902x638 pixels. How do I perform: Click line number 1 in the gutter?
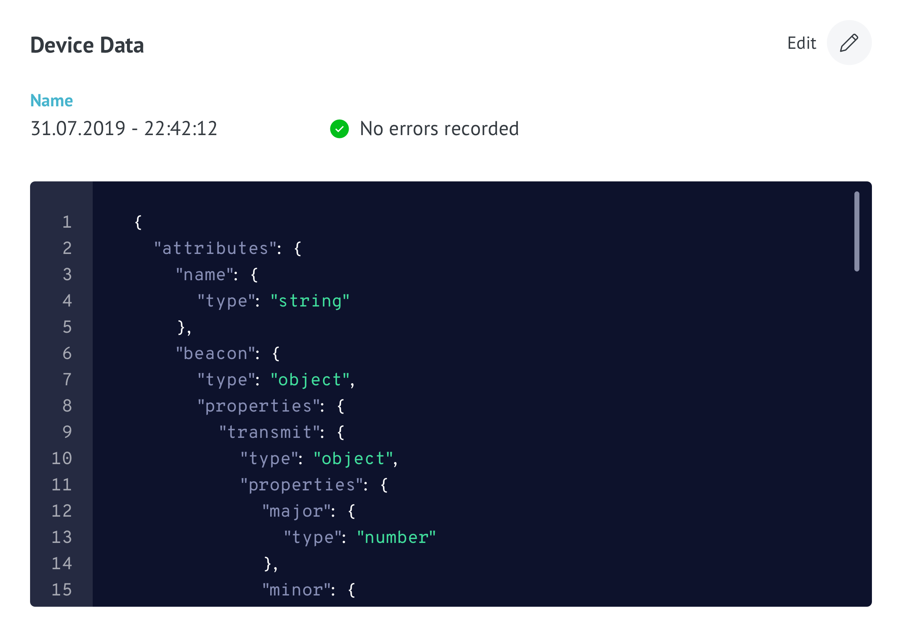tap(67, 222)
